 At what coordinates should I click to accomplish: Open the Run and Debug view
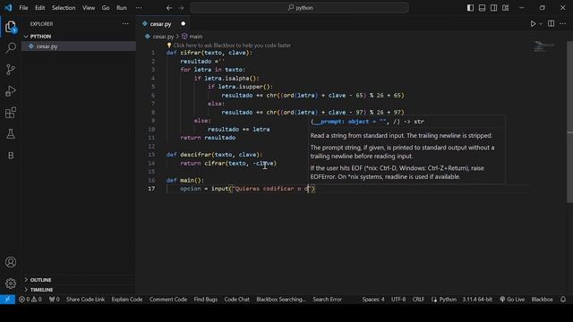point(11,91)
